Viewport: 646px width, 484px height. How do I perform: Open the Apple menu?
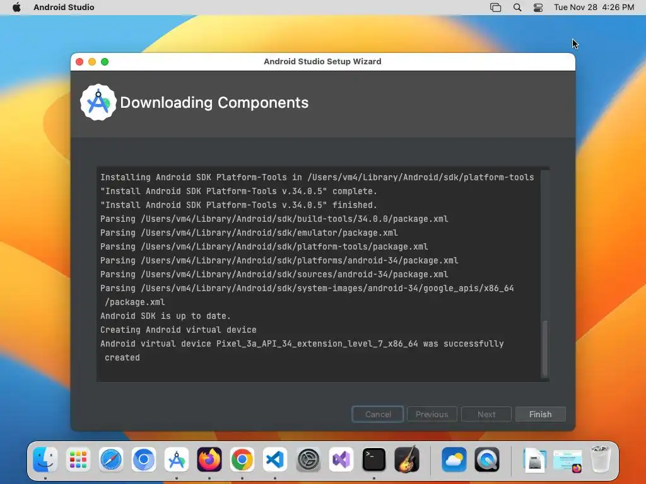tap(16, 8)
